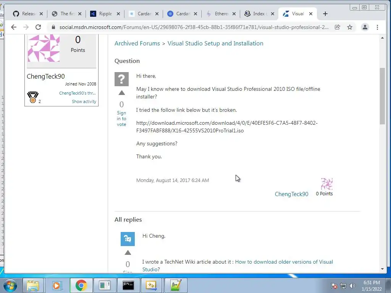Click the Action Center flag icon
Screen dimensions: 391x293
334,286
